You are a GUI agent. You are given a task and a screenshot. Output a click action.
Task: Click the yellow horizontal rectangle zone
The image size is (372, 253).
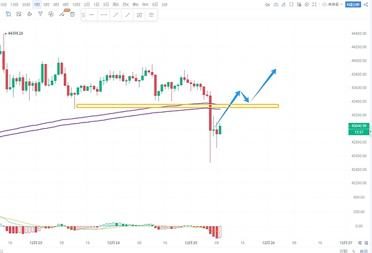177,106
